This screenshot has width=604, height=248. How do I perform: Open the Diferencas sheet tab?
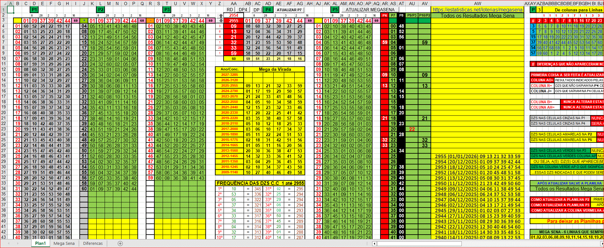click(x=93, y=244)
